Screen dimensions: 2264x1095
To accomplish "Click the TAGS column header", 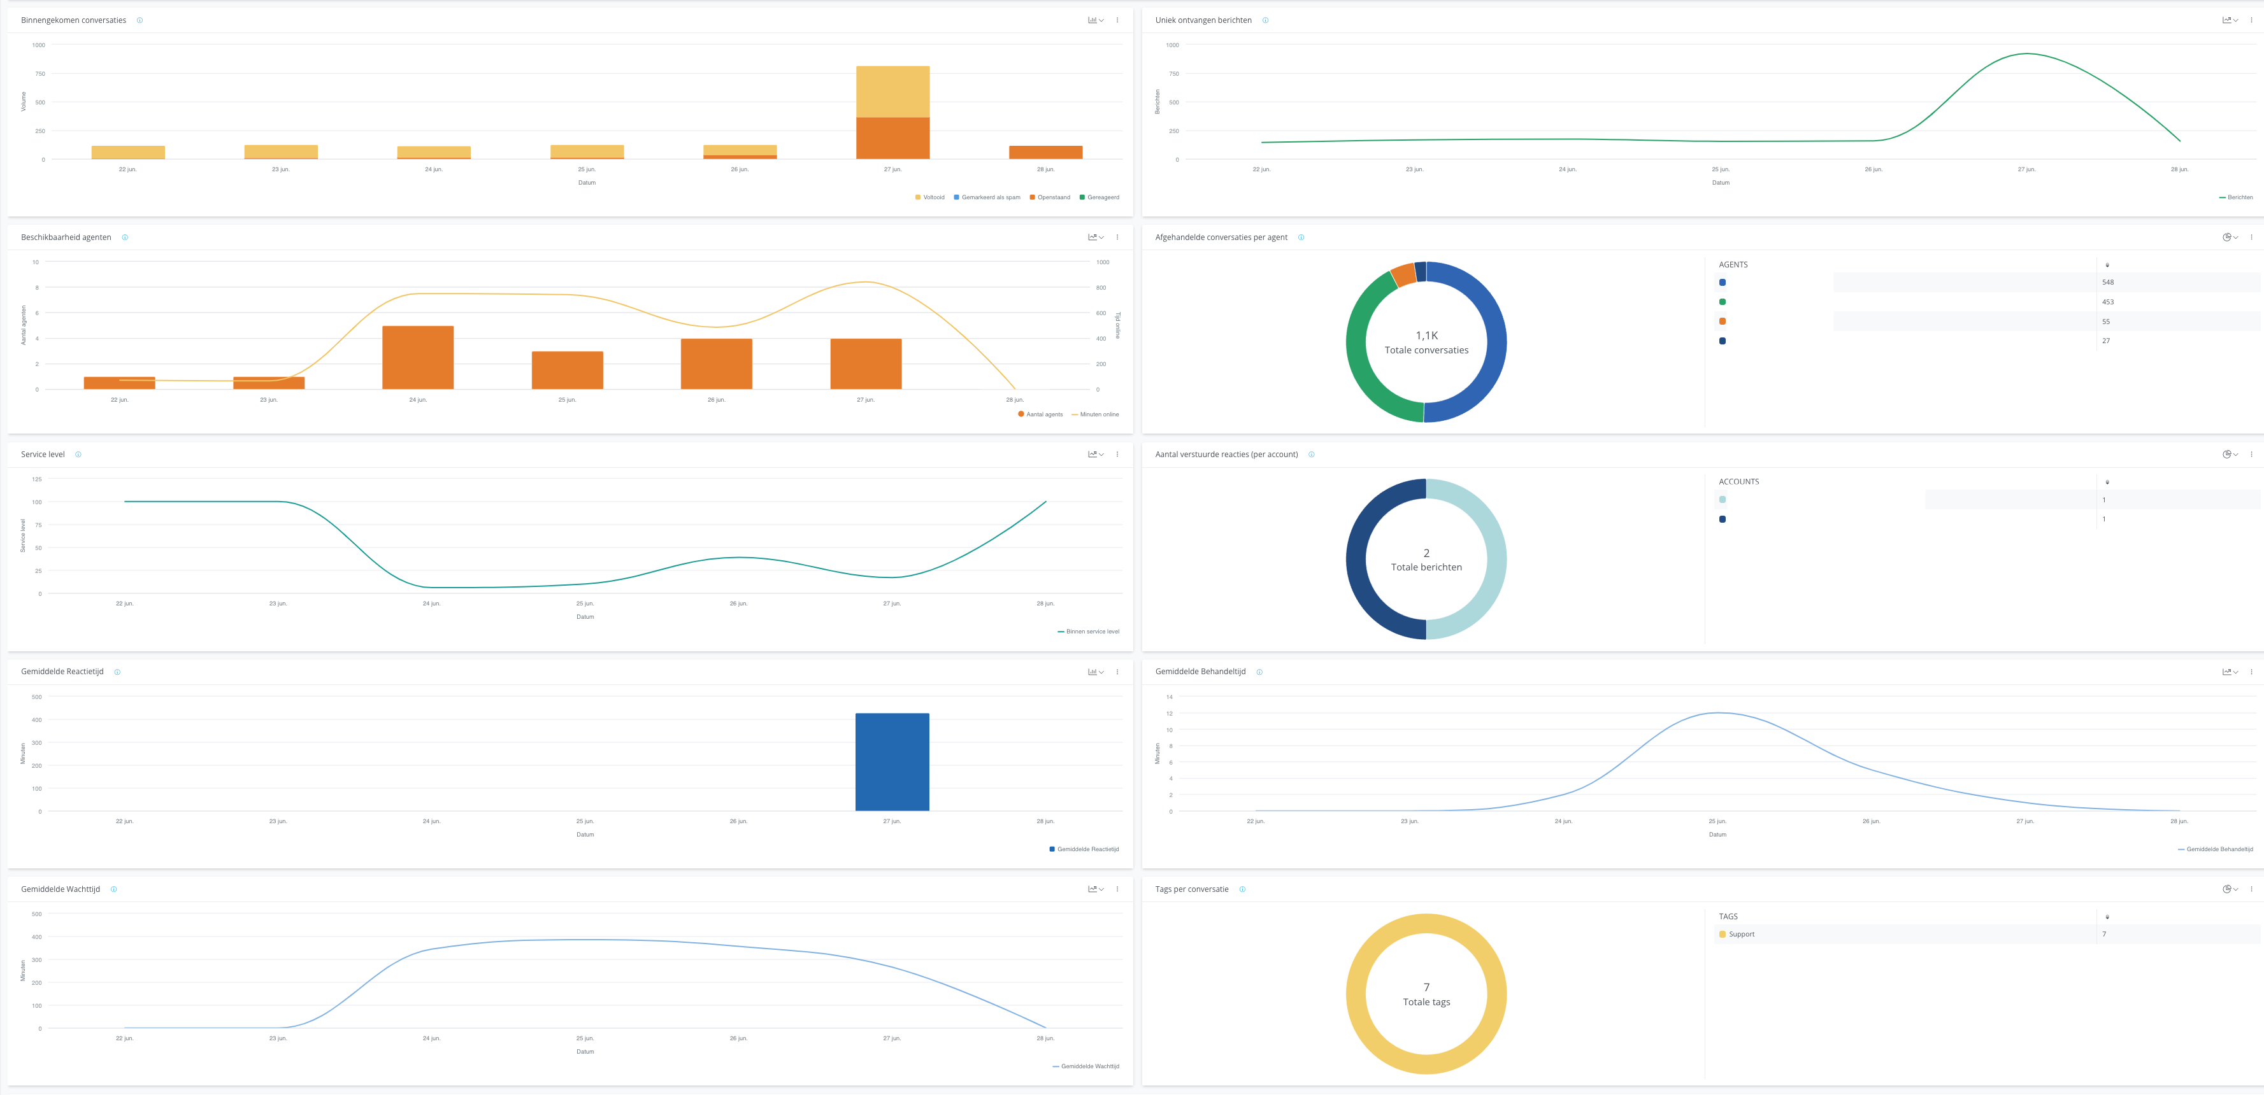I will 1728,917.
